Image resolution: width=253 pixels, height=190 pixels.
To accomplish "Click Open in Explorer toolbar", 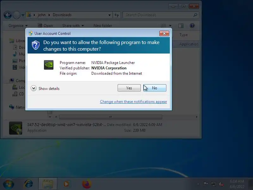I will pos(45,26).
